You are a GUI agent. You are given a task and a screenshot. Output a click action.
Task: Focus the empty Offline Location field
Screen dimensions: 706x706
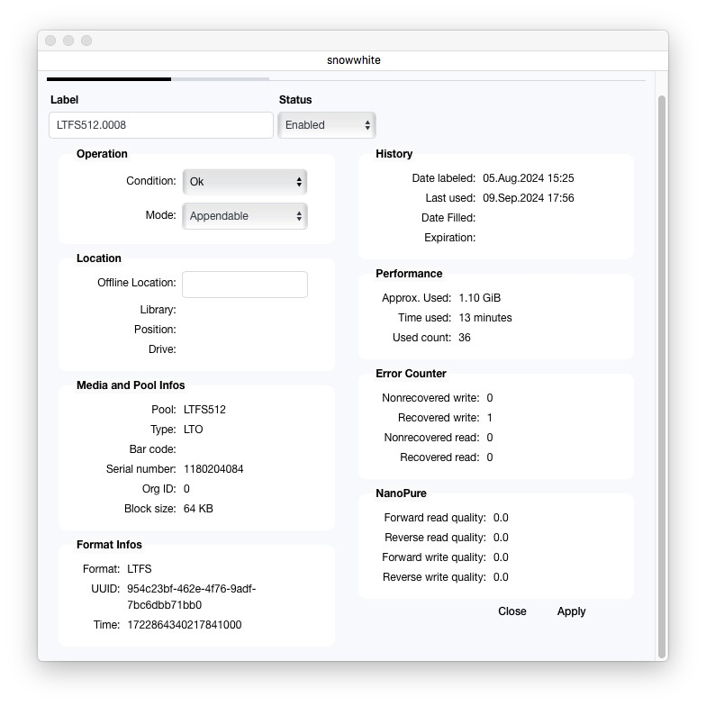click(x=244, y=285)
